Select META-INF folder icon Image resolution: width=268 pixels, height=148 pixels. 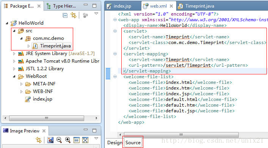click(x=28, y=84)
